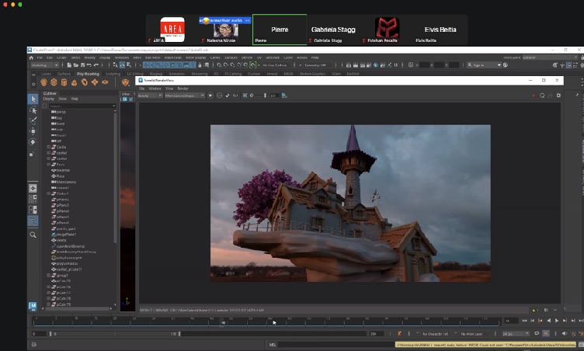
Task: Click the Redo arrow icon
Action: pyautogui.click(x=96, y=65)
